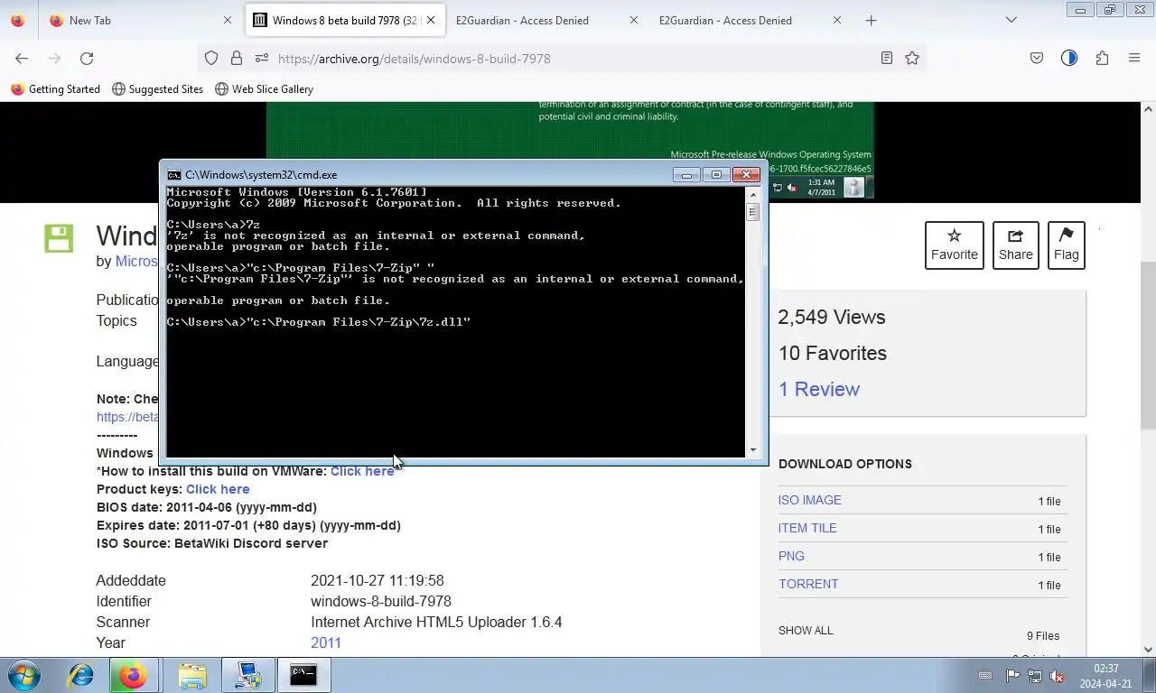Go back using the browser back arrow

(x=22, y=58)
